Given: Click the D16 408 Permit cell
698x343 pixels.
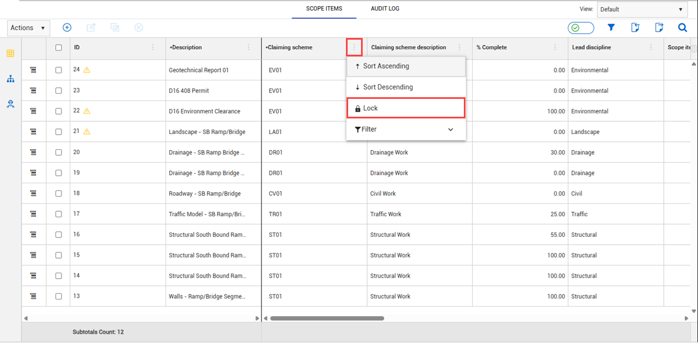Looking at the screenshot, I should point(213,90).
